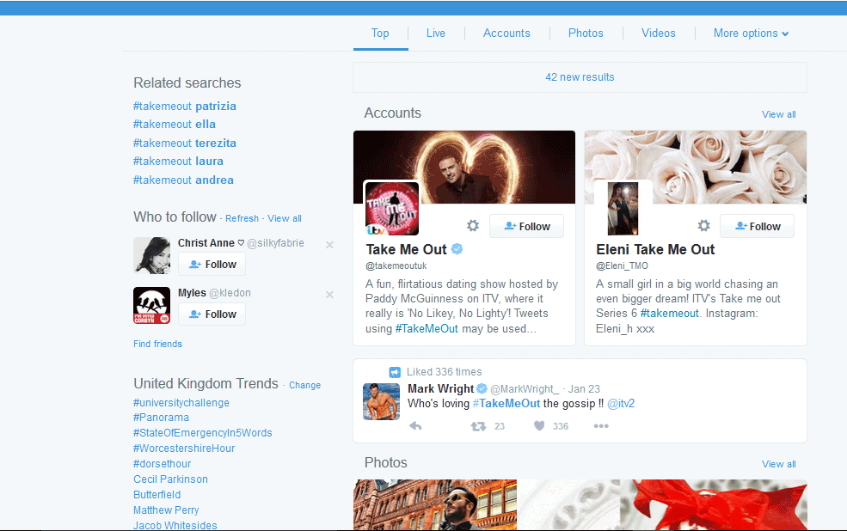Open #universitychallenge trend
Screen dimensions: 847x531
coord(181,403)
